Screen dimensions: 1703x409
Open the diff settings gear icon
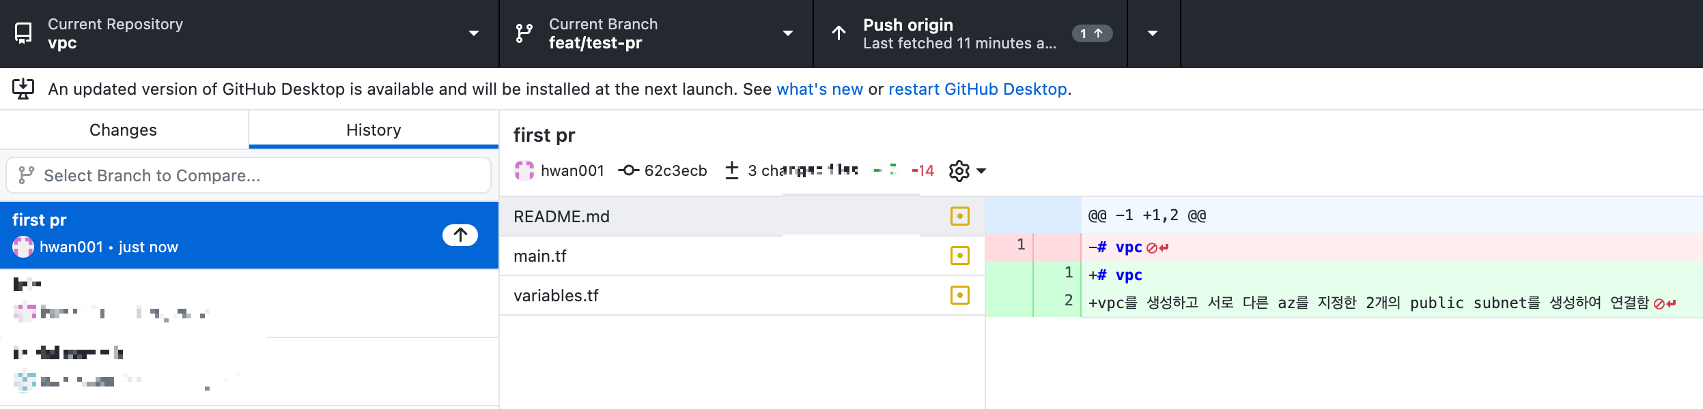[x=959, y=171]
